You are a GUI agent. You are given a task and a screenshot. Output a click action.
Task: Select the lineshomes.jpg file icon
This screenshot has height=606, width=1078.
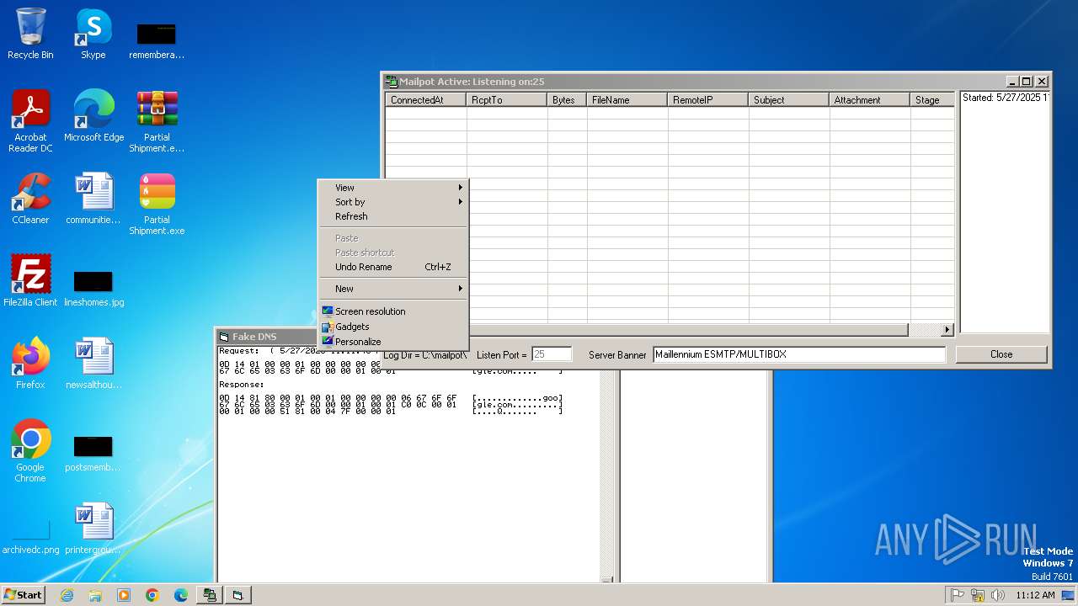(x=93, y=287)
